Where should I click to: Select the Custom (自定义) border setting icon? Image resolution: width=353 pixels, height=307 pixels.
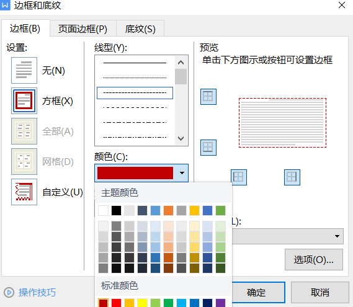24,192
